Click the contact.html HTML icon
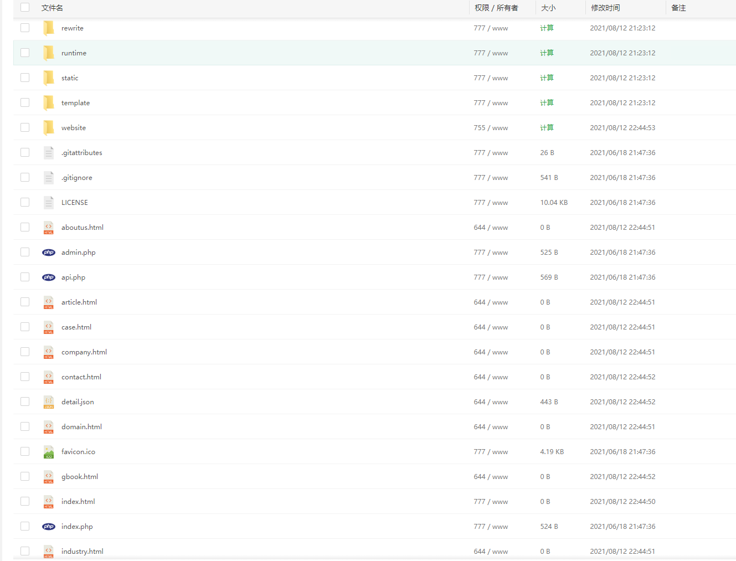 (x=49, y=377)
